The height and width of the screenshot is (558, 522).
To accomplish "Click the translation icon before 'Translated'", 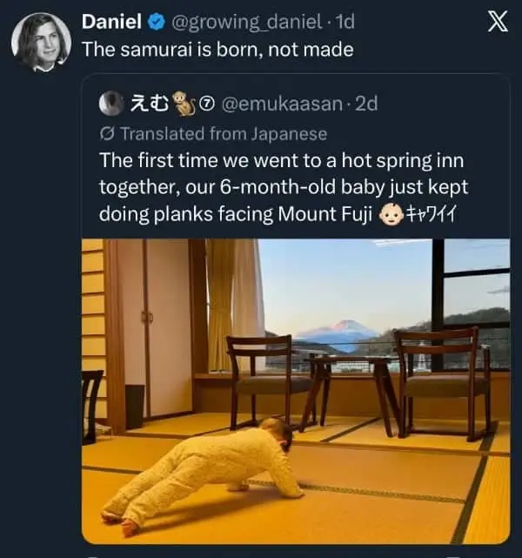I will click(x=107, y=133).
